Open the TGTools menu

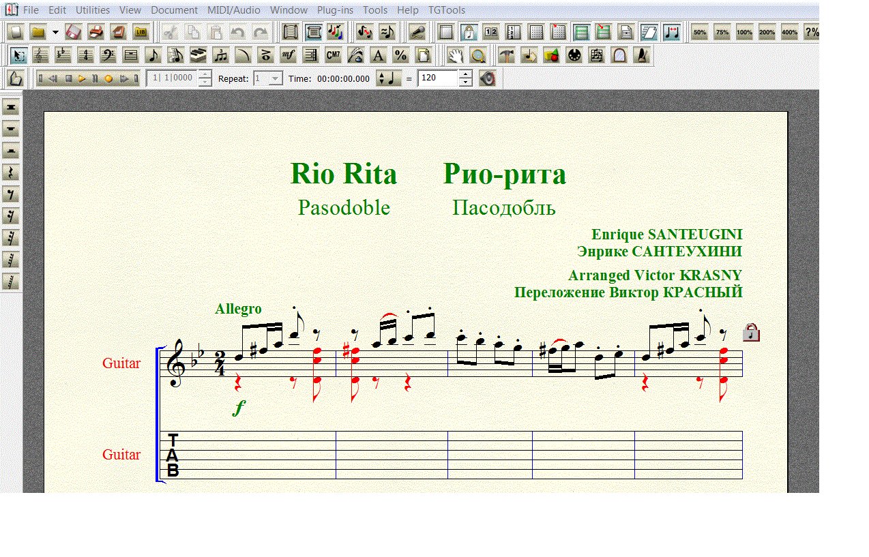tap(447, 10)
